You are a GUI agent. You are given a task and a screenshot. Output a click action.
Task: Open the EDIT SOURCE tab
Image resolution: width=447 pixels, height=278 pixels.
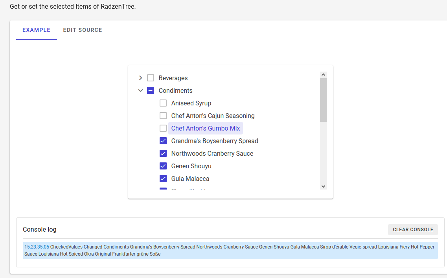point(83,30)
